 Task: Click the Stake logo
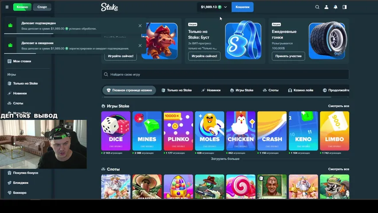109,7
